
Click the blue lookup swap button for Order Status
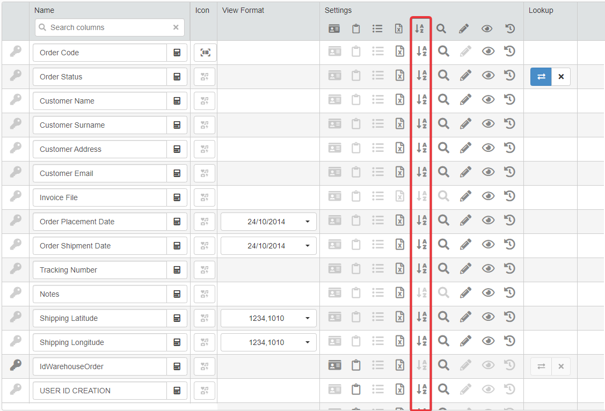tap(541, 77)
